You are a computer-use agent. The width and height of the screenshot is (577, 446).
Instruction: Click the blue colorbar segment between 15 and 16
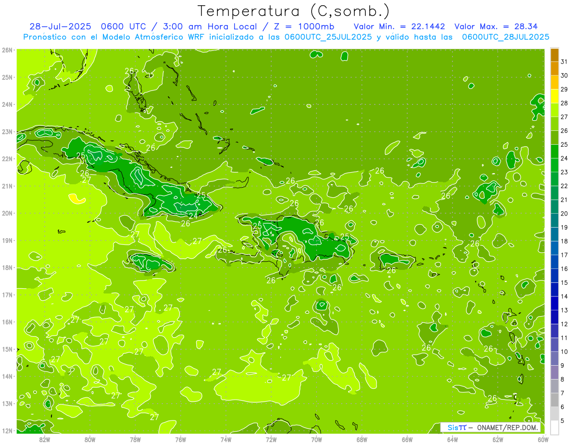pos(554,275)
